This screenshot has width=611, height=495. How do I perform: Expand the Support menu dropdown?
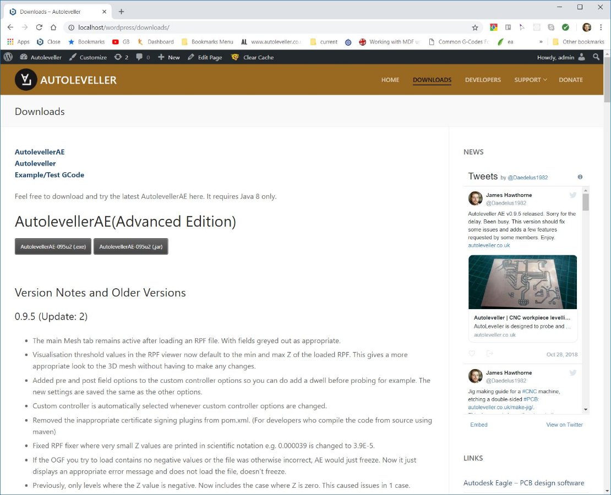pos(530,80)
